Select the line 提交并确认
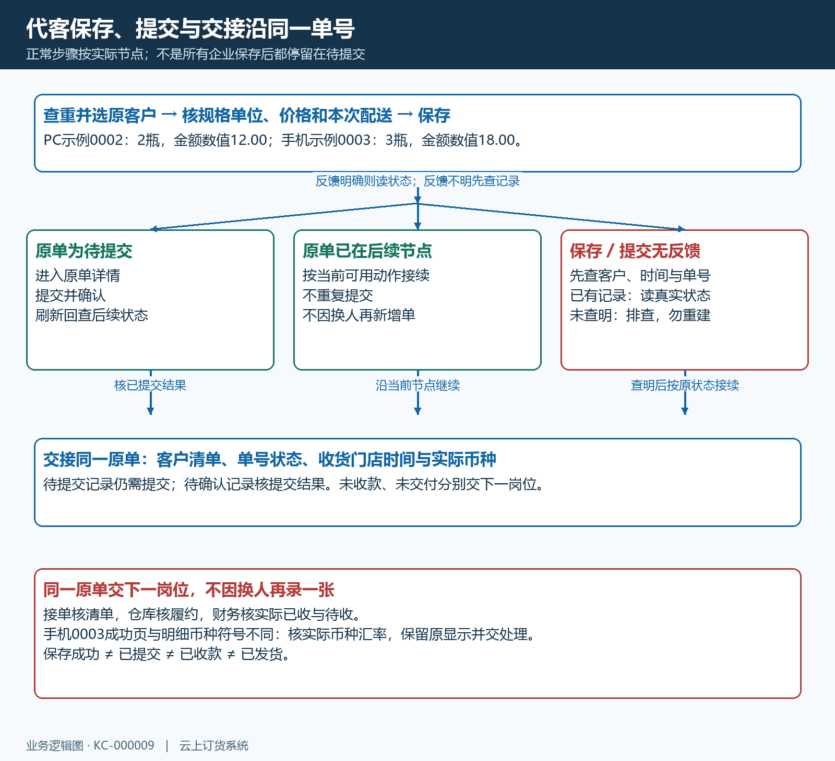Viewport: 835px width, 761px height. coord(71,295)
